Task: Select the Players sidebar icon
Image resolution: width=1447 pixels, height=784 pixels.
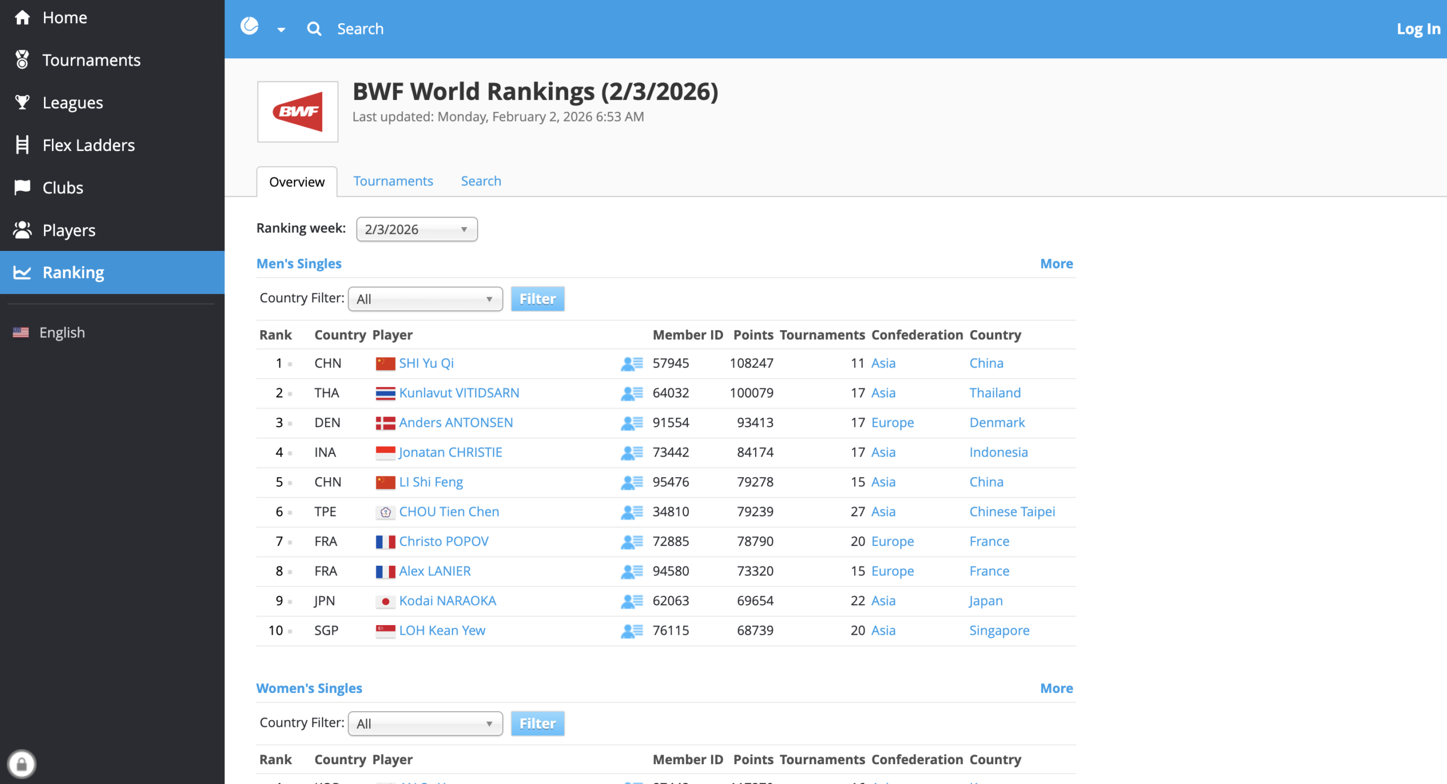Action: 23,229
